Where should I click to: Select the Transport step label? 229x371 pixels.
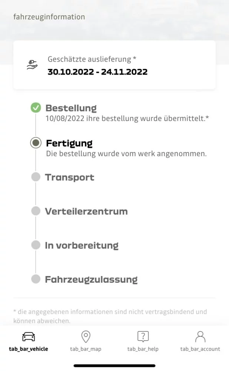point(70,177)
